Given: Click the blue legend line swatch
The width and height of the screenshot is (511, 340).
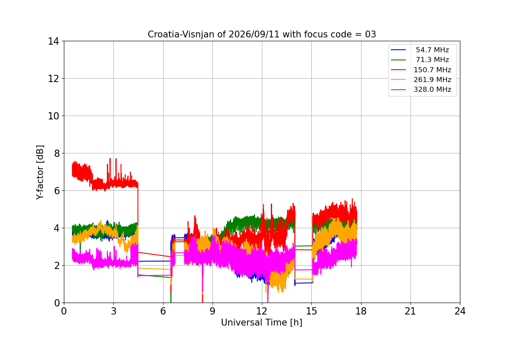Looking at the screenshot, I should 400,50.
